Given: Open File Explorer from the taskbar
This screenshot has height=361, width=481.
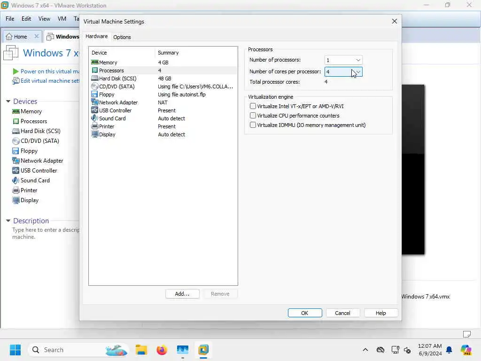Looking at the screenshot, I should [x=141, y=350].
